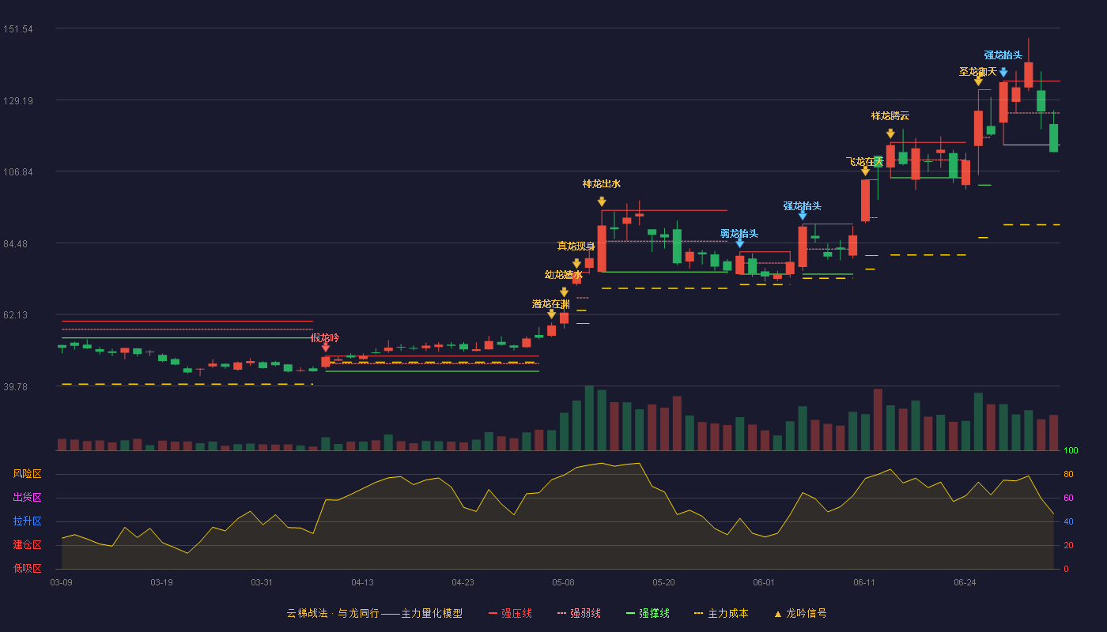The height and width of the screenshot is (632, 1107).
Task: Click the red arrow below 假龙吟
Action: tap(326, 347)
